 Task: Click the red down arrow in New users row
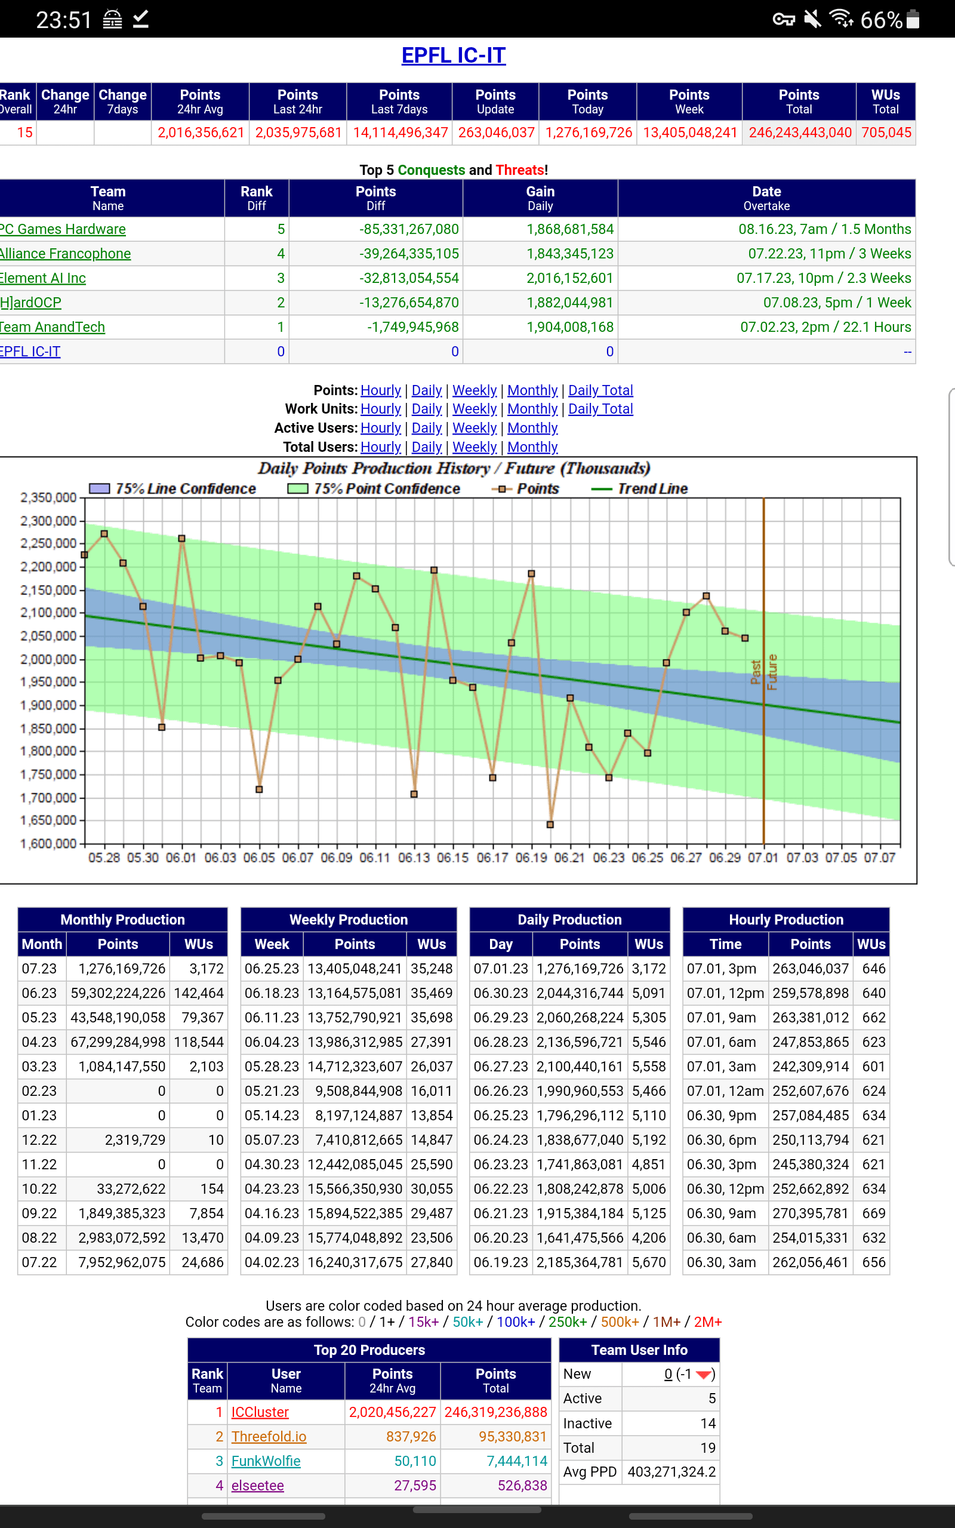click(703, 1375)
